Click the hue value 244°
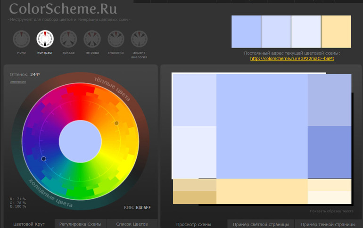The height and width of the screenshot is (228, 363). (35, 74)
